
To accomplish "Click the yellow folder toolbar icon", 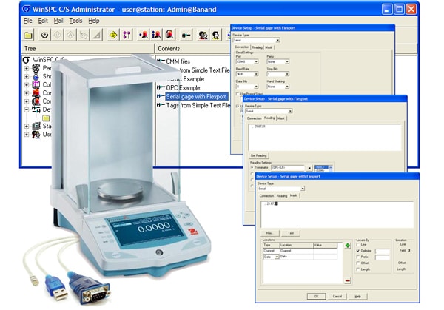I will coord(28,35).
